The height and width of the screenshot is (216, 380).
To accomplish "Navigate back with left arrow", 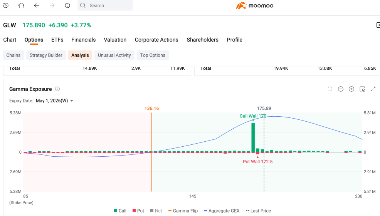I will 37,5.
